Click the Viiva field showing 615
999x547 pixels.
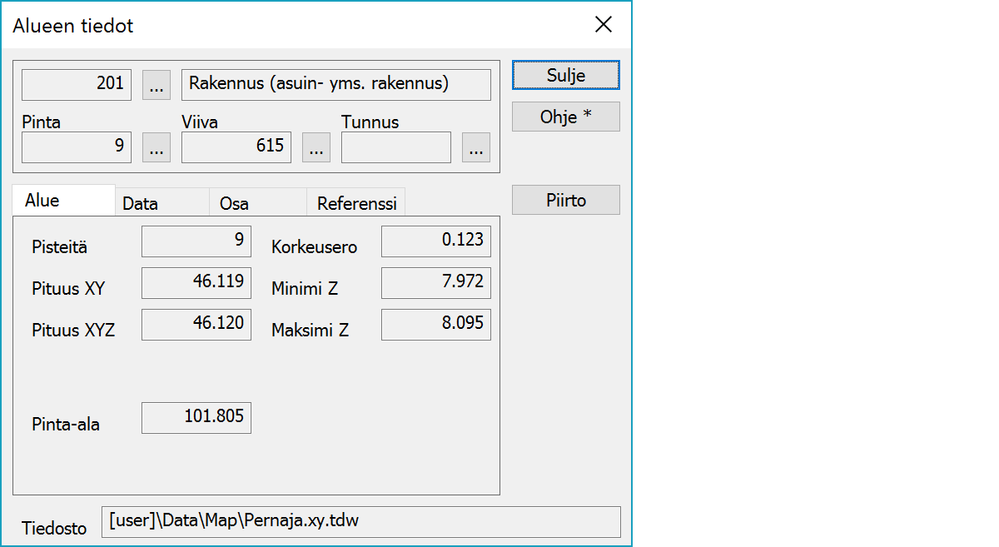click(236, 147)
